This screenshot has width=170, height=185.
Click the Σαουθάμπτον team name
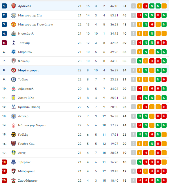tap(28, 180)
